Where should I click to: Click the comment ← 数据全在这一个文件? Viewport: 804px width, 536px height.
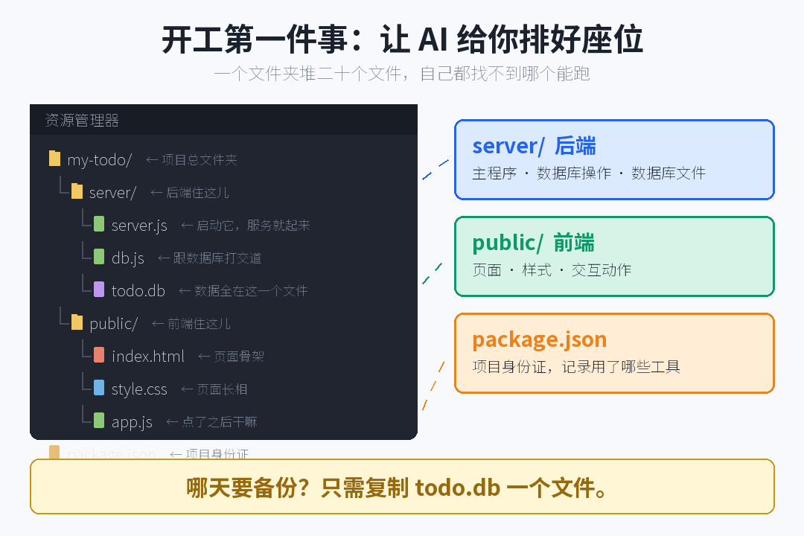[x=243, y=291]
